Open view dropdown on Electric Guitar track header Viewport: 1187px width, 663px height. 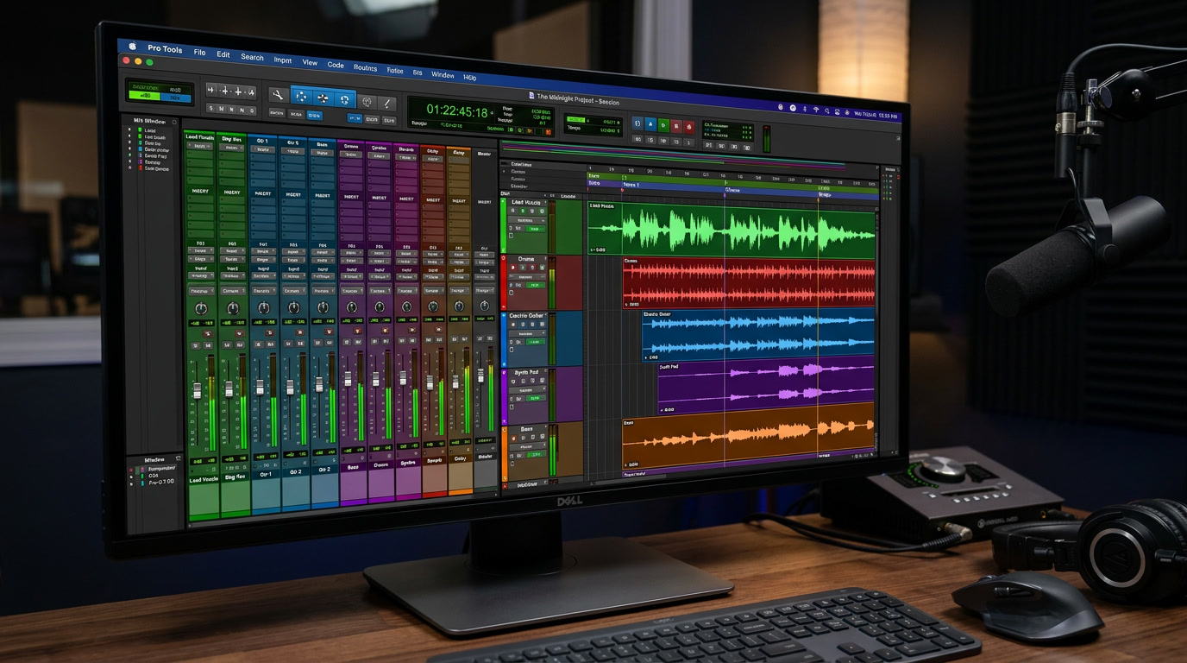pos(527,333)
